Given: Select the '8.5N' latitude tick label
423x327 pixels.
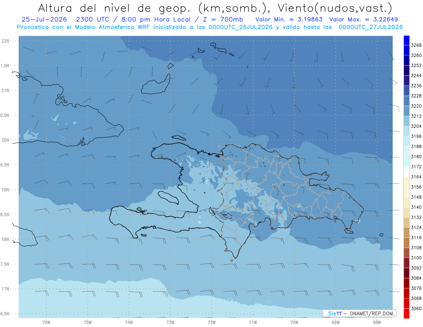Looking at the screenshot, I should click(x=5, y=214).
